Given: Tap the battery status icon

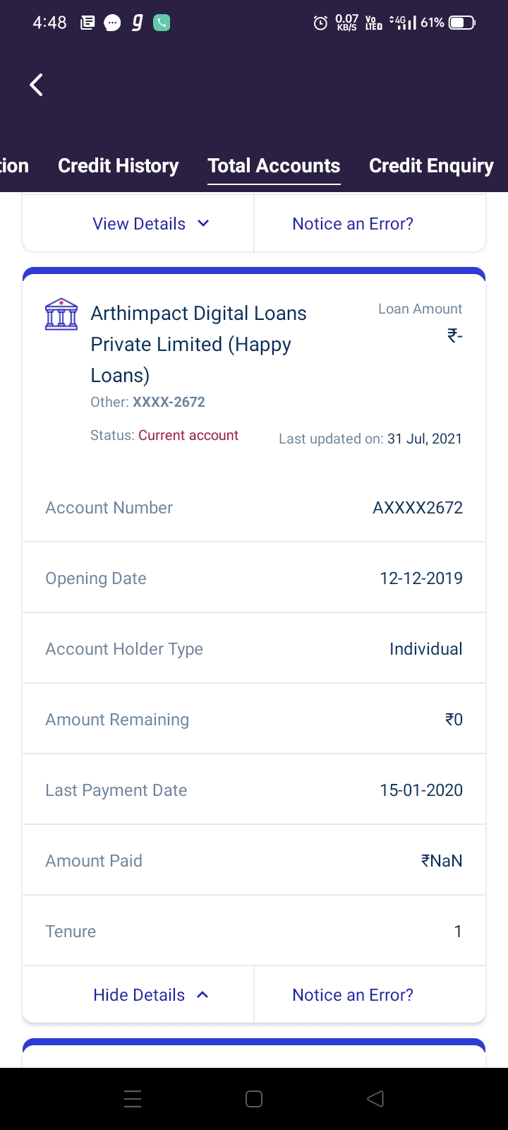Looking at the screenshot, I should (462, 23).
